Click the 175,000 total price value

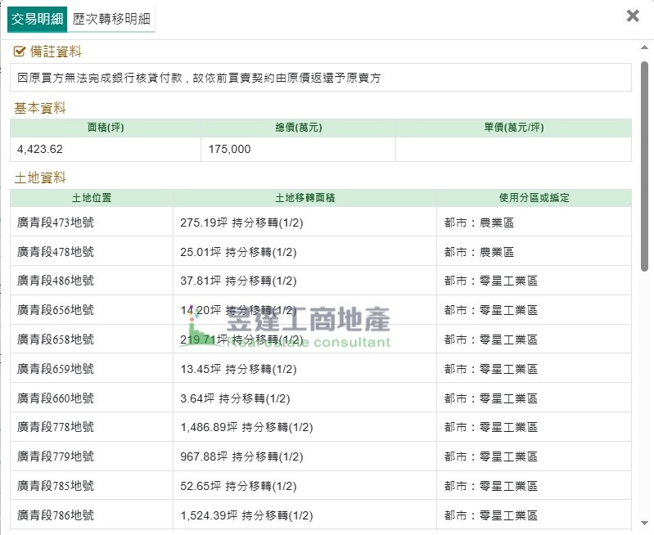(229, 149)
